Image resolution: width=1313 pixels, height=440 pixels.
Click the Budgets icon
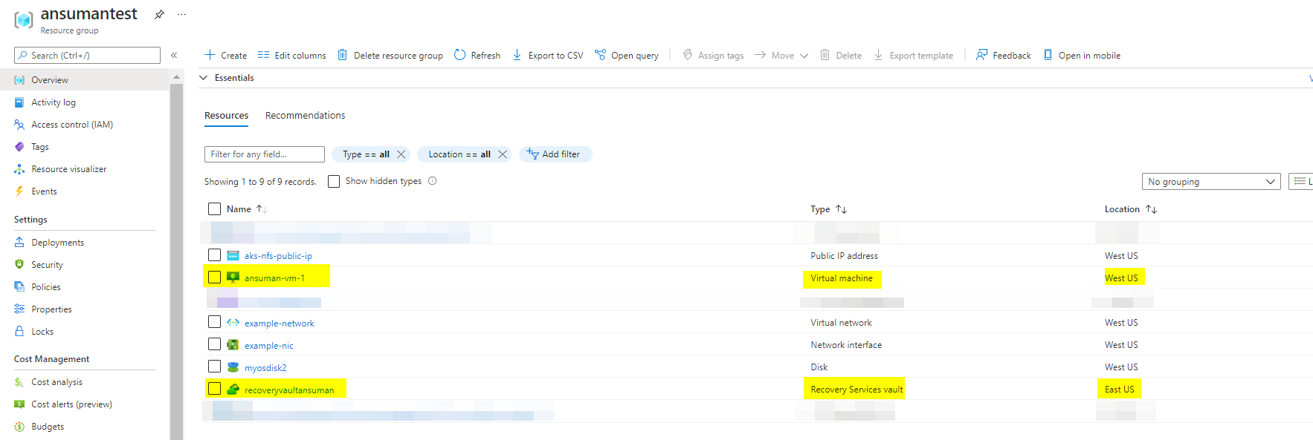(19, 427)
